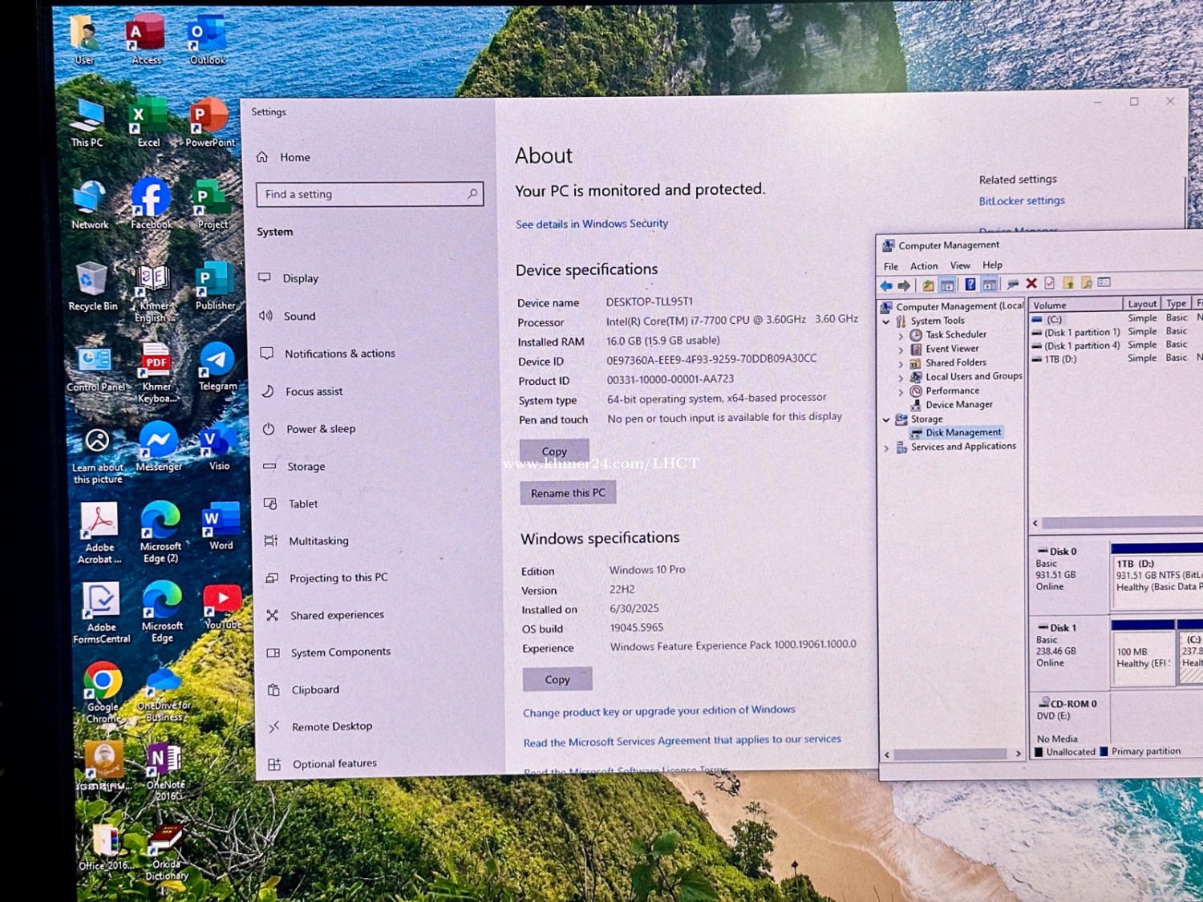
Task: Click the Forward arrow in Computer Management toolbar
Action: tap(905, 285)
